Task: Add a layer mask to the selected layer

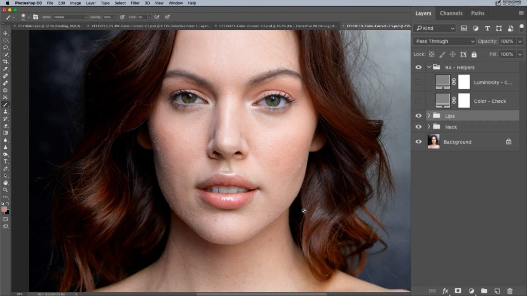Action: [458, 290]
